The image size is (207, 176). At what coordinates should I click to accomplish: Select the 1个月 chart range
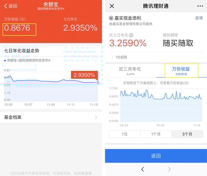156,134
